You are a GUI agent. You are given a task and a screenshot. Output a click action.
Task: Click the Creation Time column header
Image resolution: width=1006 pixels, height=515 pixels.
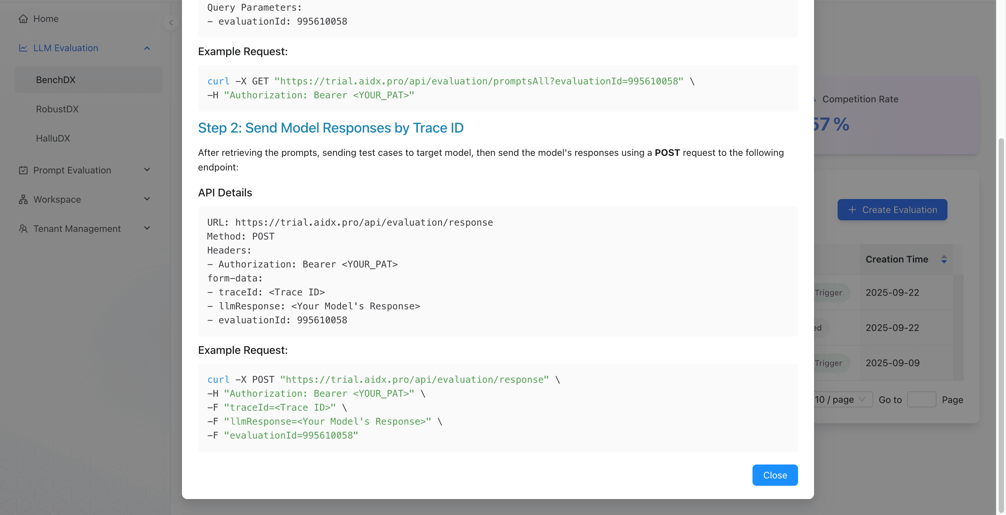907,259
